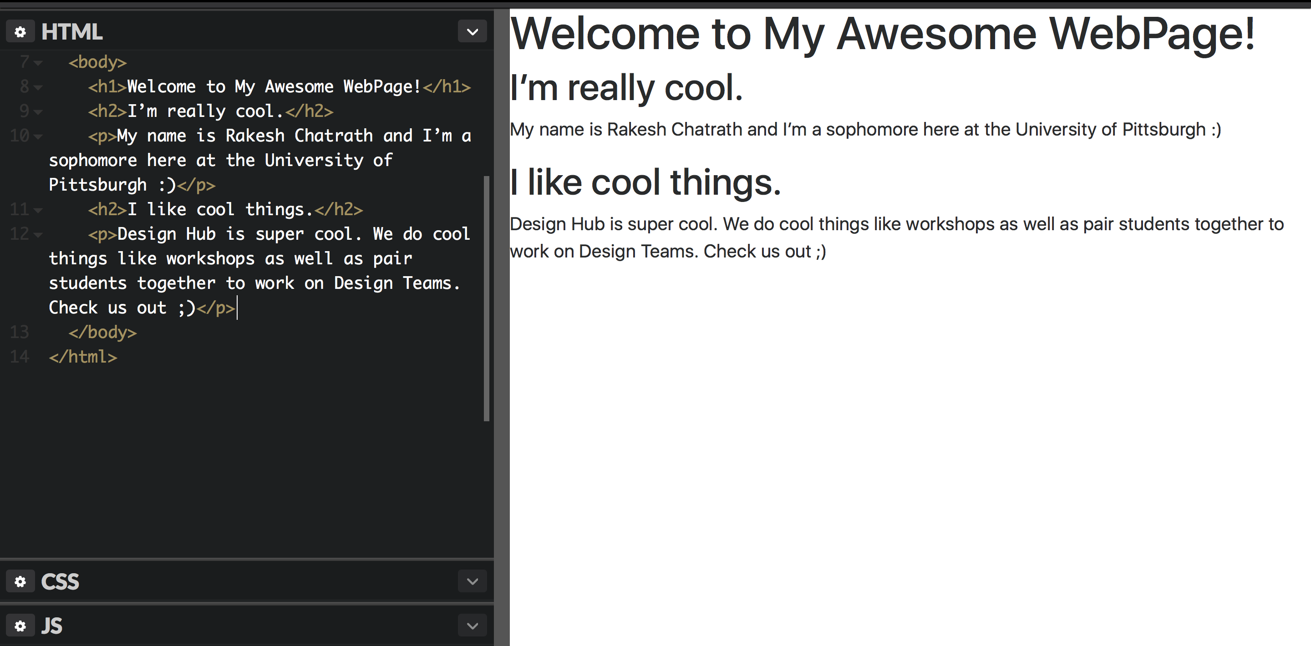The width and height of the screenshot is (1311, 646).
Task: Expand the CSS panel dropdown chevron
Action: click(x=473, y=581)
